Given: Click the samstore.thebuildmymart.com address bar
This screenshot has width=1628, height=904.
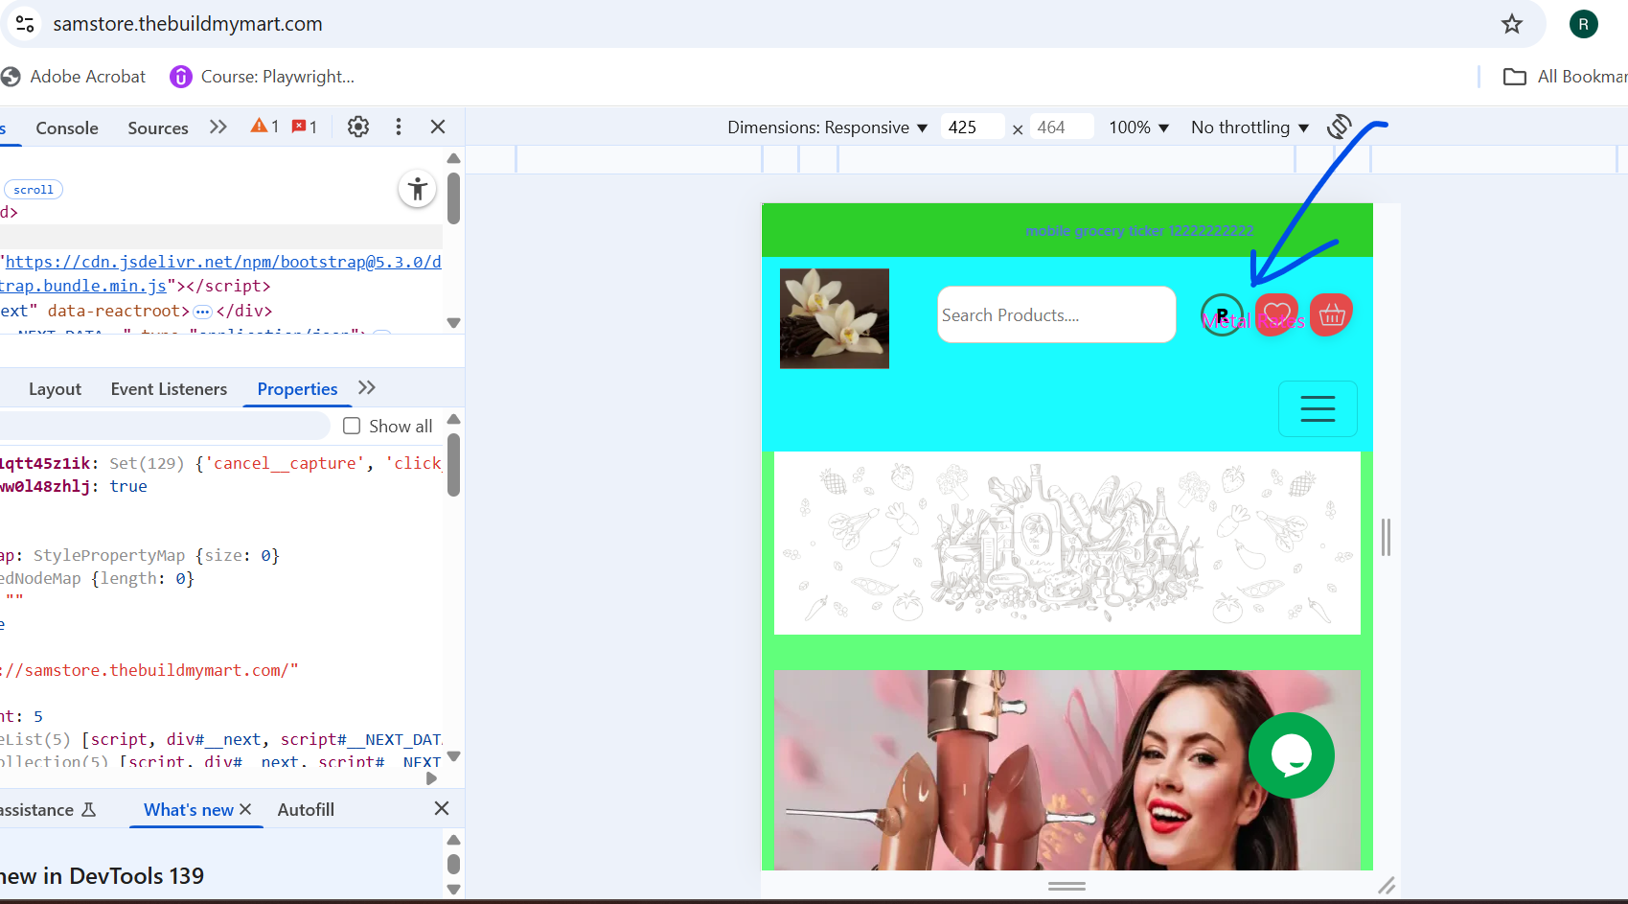Looking at the screenshot, I should [x=188, y=24].
